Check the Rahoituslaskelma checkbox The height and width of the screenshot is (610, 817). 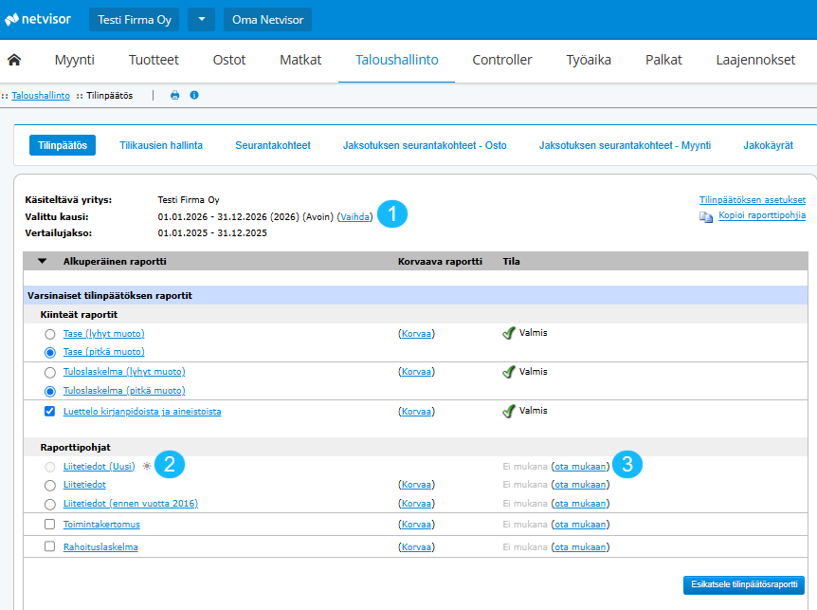(x=49, y=546)
